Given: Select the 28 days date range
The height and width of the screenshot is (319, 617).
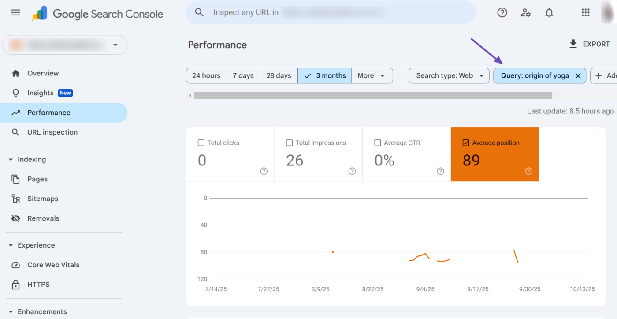Looking at the screenshot, I should pos(279,76).
